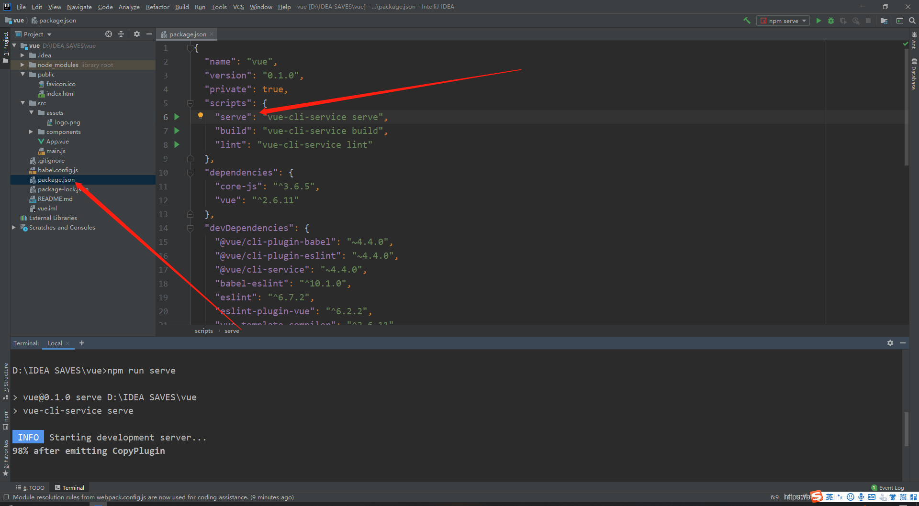Expand the .idea folder
The height and width of the screenshot is (506, 919).
click(22, 55)
